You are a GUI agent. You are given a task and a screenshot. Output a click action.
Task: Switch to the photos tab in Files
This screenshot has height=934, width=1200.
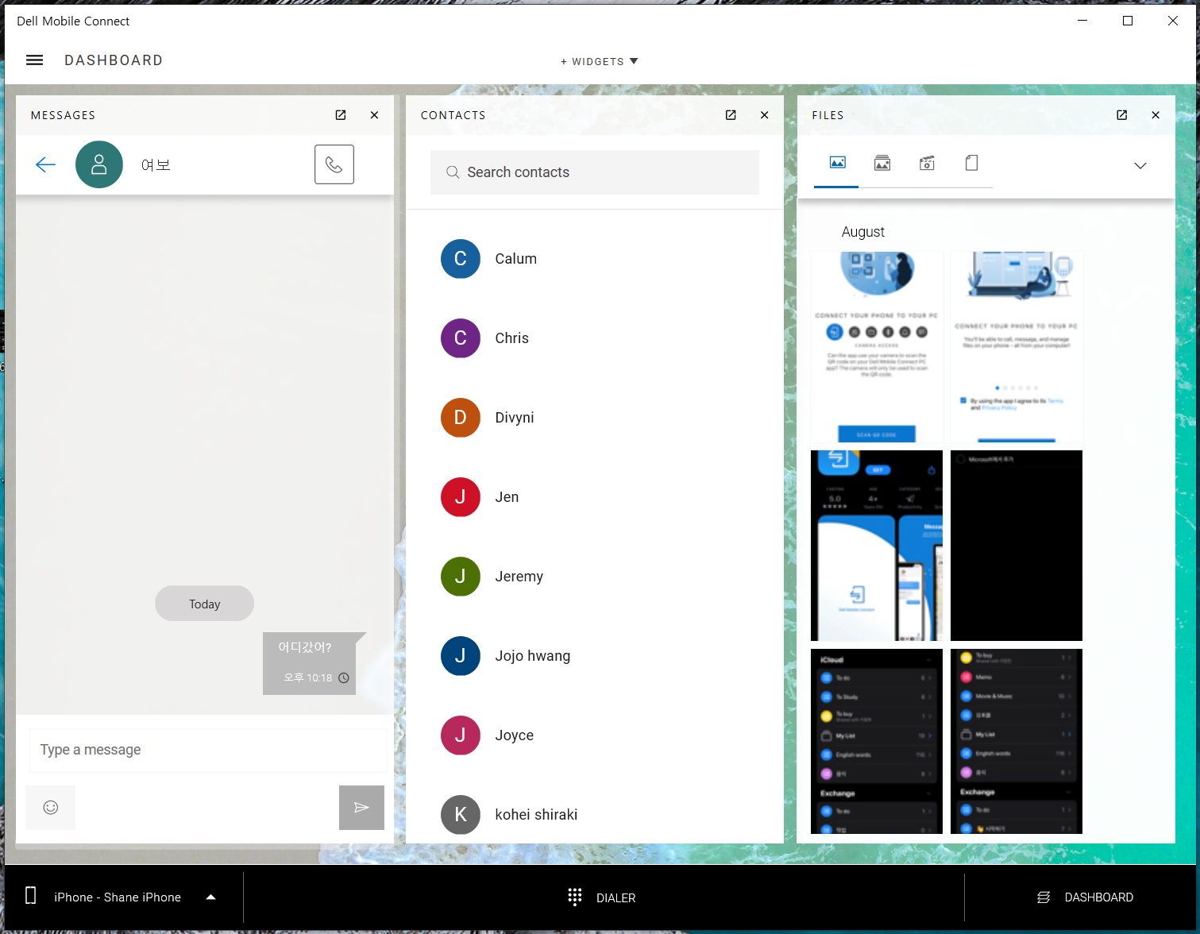[x=837, y=163]
